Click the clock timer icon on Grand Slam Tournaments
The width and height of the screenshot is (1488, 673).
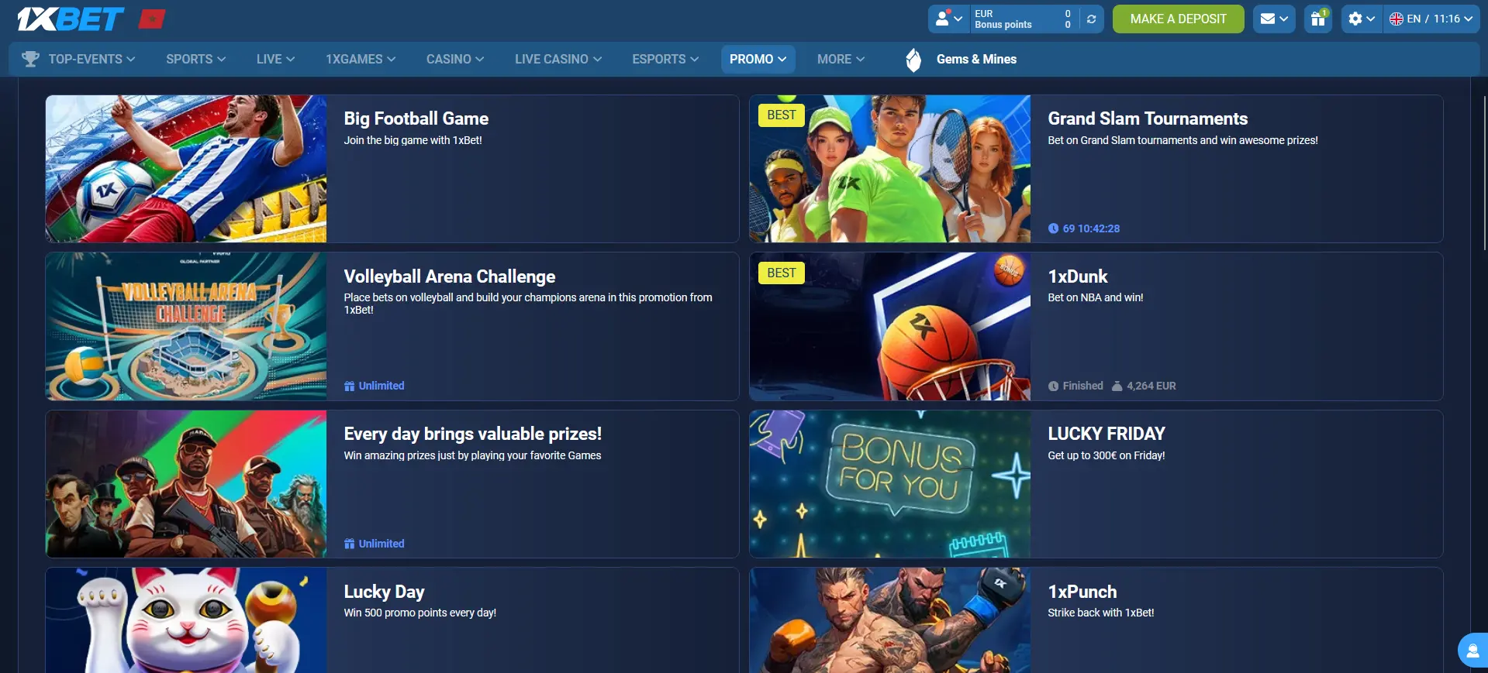(1053, 228)
